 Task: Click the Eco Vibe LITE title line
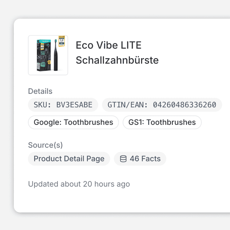[x=109, y=45]
